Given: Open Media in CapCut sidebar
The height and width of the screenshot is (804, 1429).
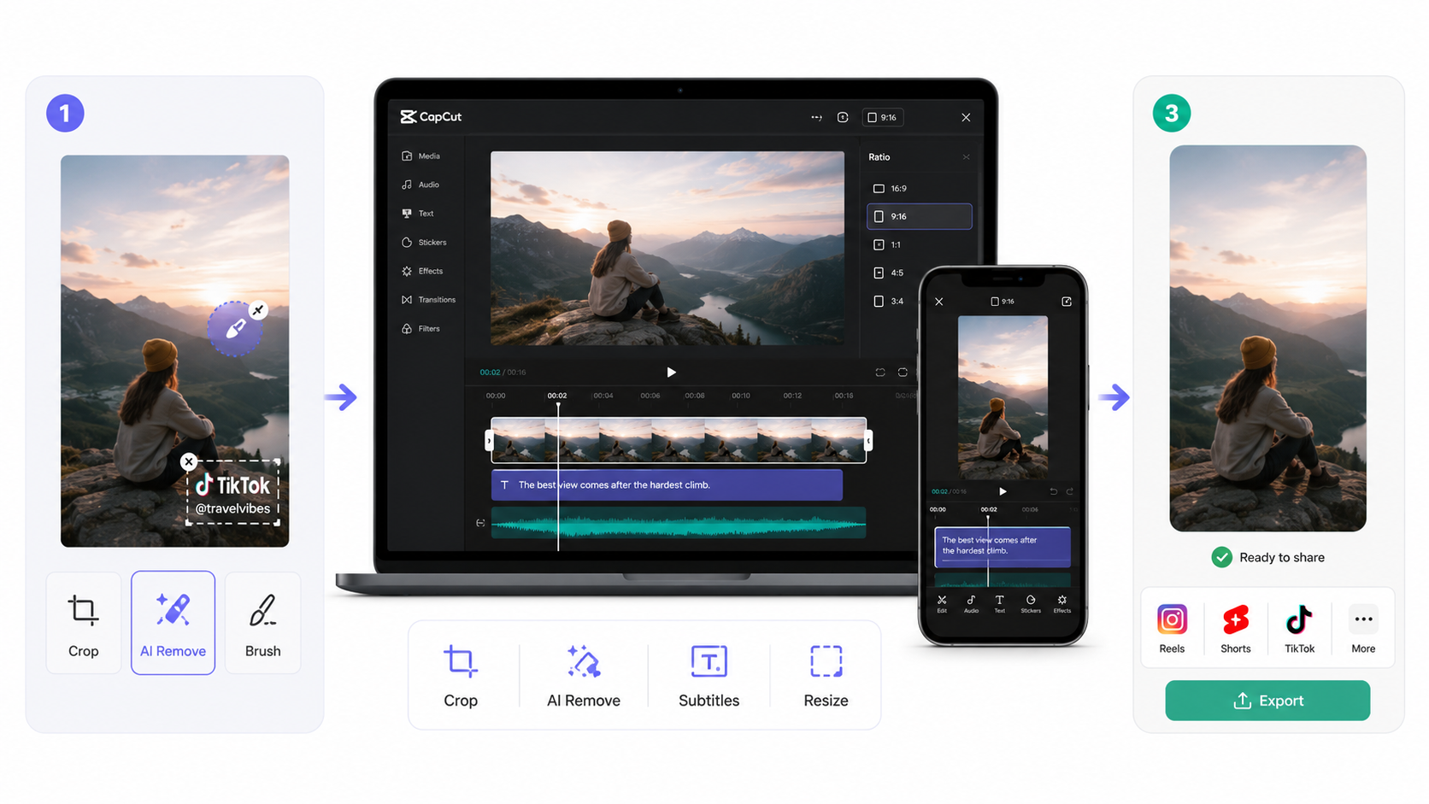Looking at the screenshot, I should [420, 156].
